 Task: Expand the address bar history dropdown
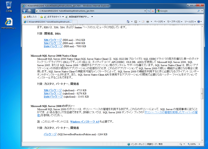145,11
